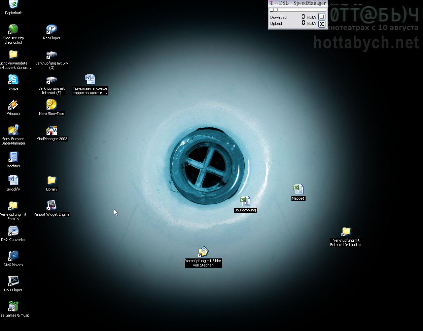Open Verknüpfung mit Bilder von Stephan

coord(203,252)
